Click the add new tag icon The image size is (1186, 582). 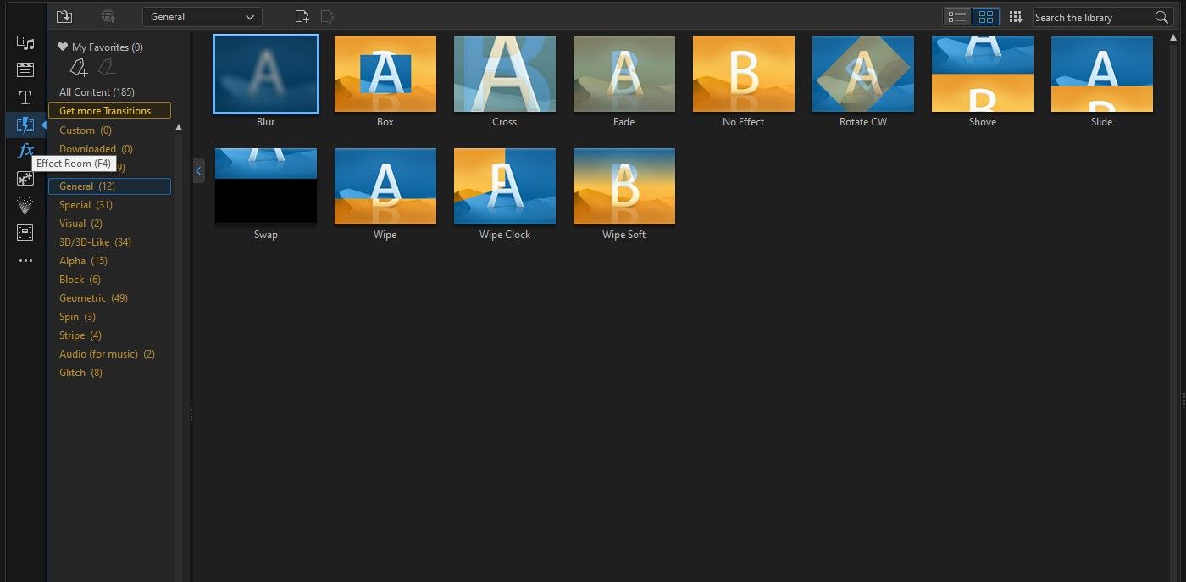pyautogui.click(x=79, y=68)
